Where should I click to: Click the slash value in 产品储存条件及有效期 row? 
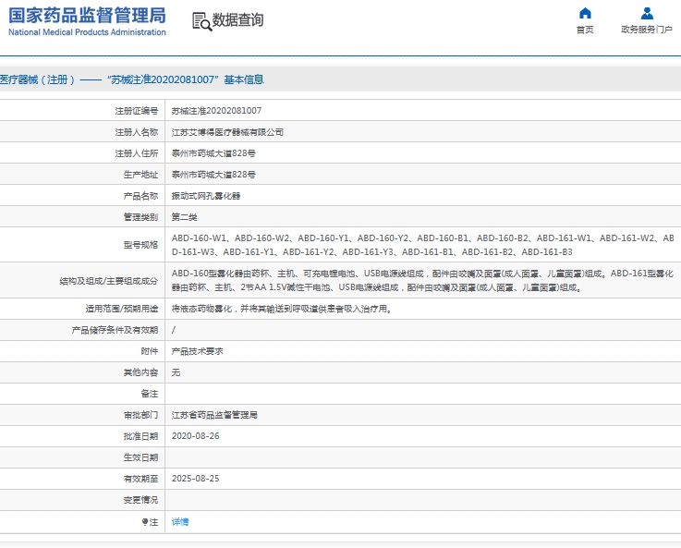click(174, 330)
